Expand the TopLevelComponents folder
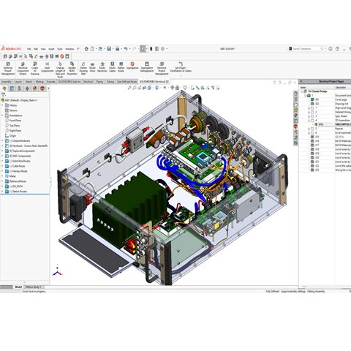This screenshot has height=351, width=351. [3, 151]
